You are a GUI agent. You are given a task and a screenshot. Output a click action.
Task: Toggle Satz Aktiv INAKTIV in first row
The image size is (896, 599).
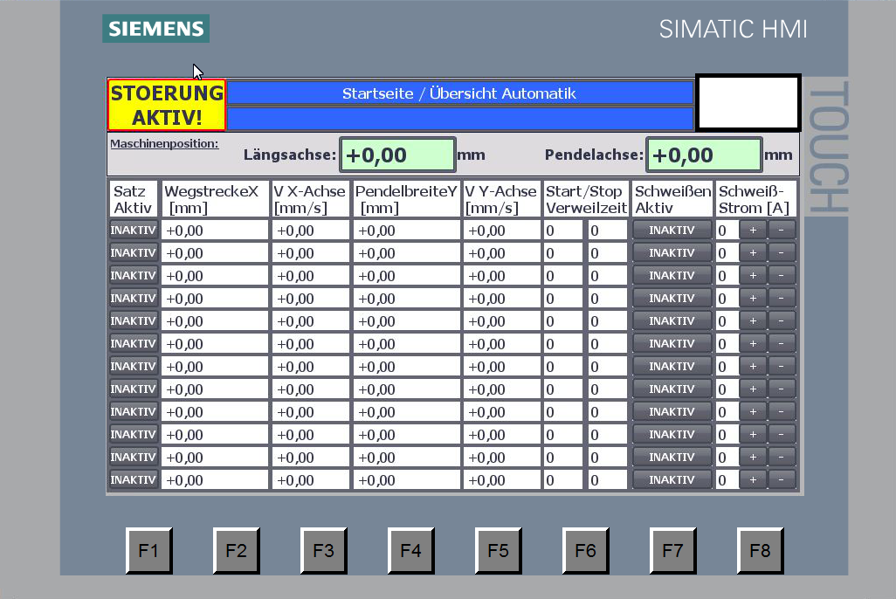click(133, 230)
